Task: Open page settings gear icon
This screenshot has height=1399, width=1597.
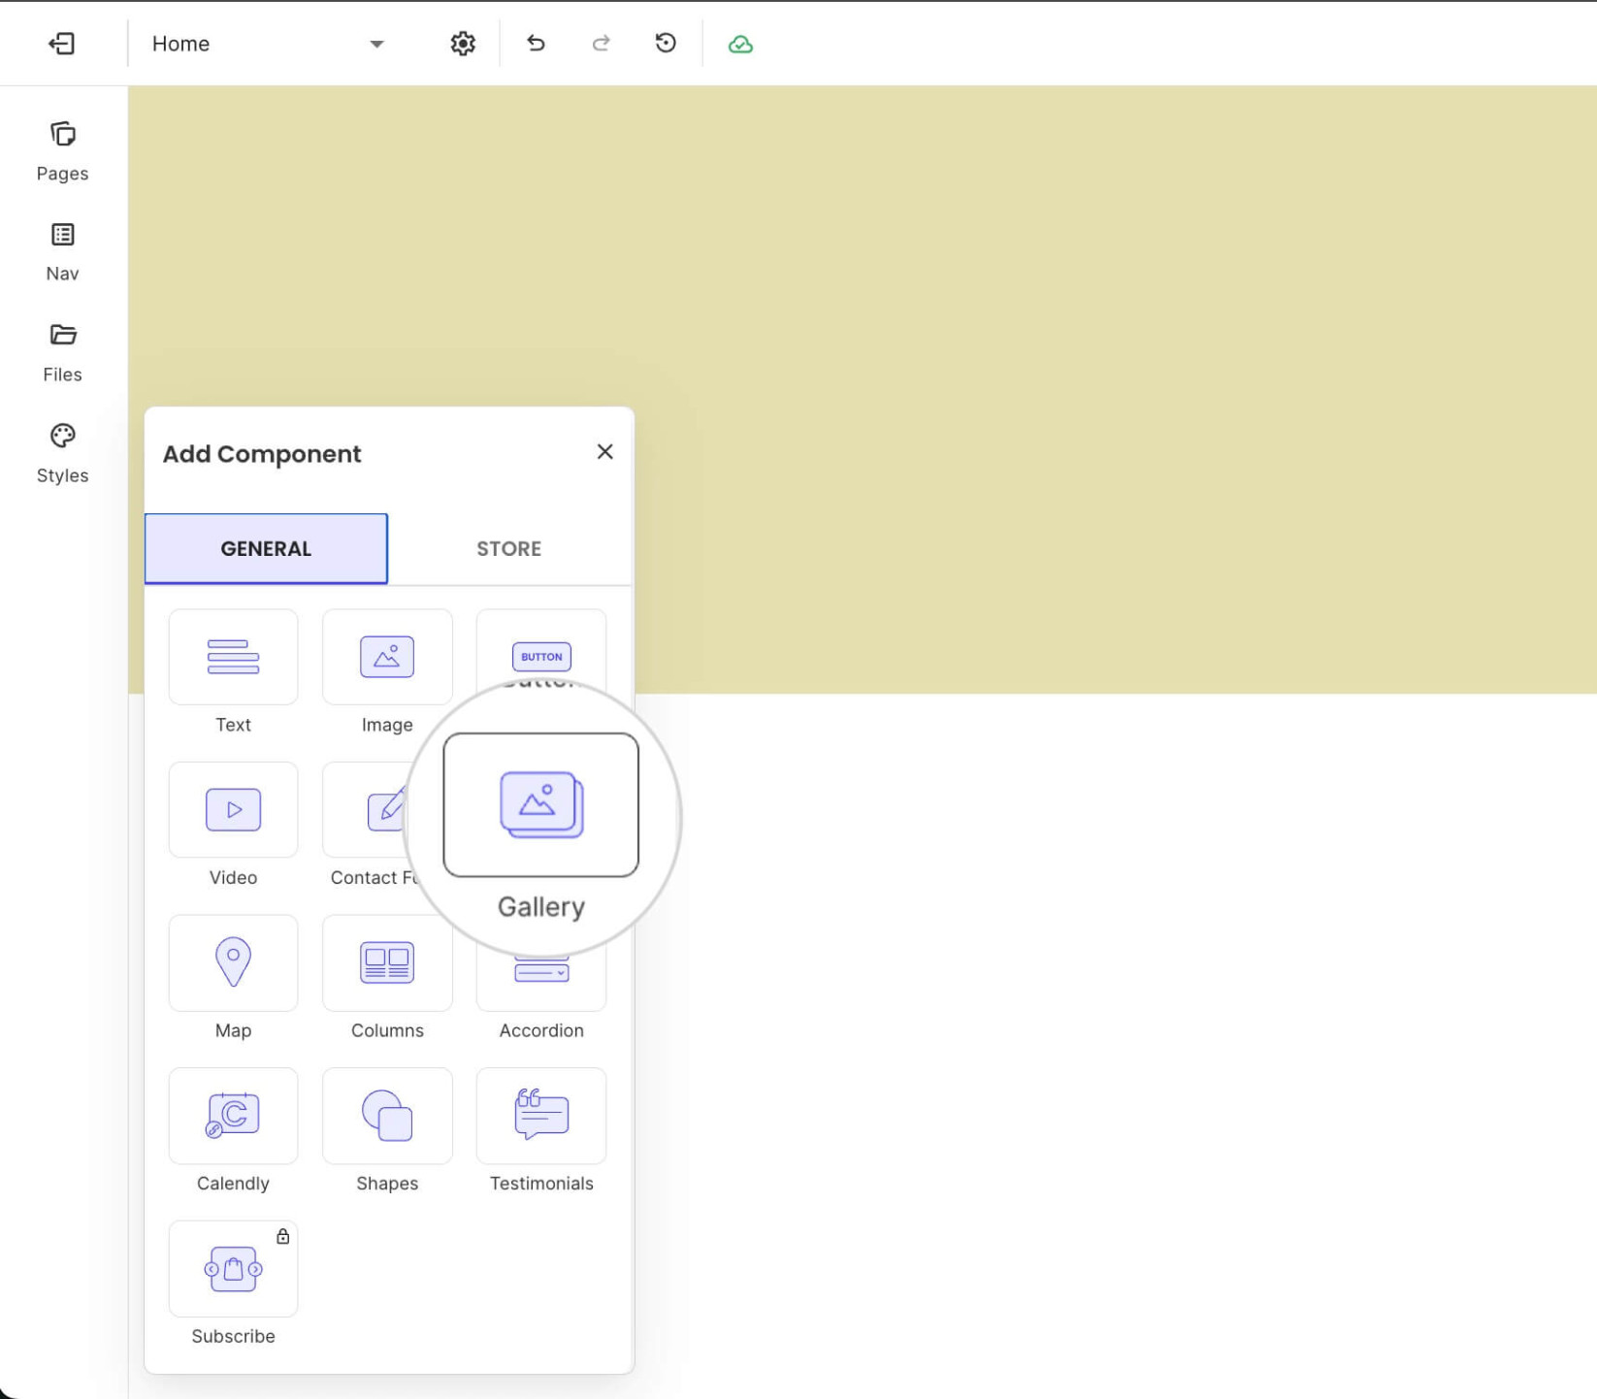Action: 463,44
